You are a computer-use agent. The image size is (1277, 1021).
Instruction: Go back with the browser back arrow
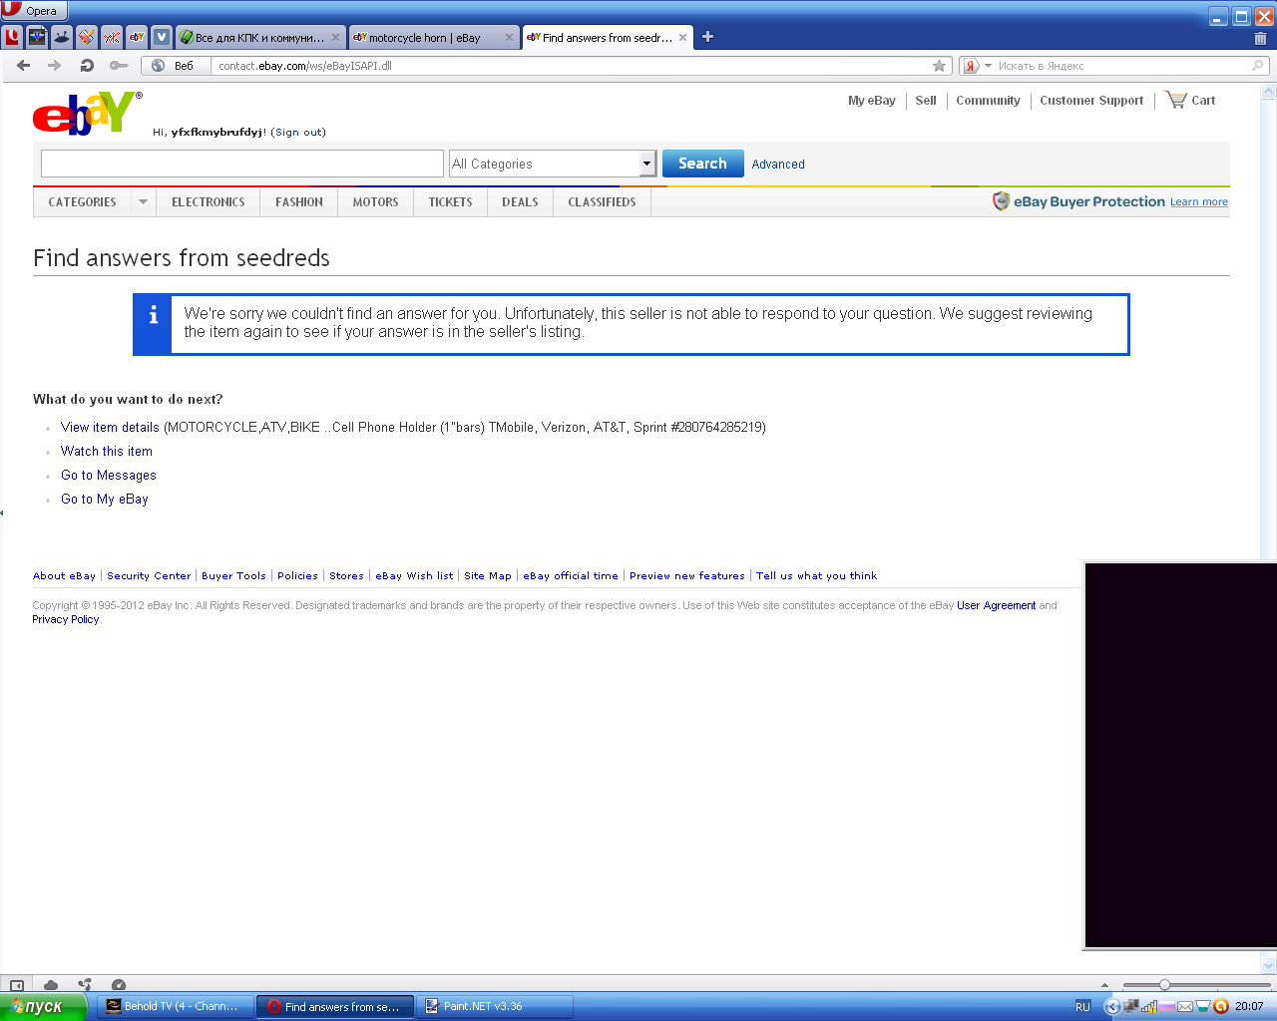(24, 66)
